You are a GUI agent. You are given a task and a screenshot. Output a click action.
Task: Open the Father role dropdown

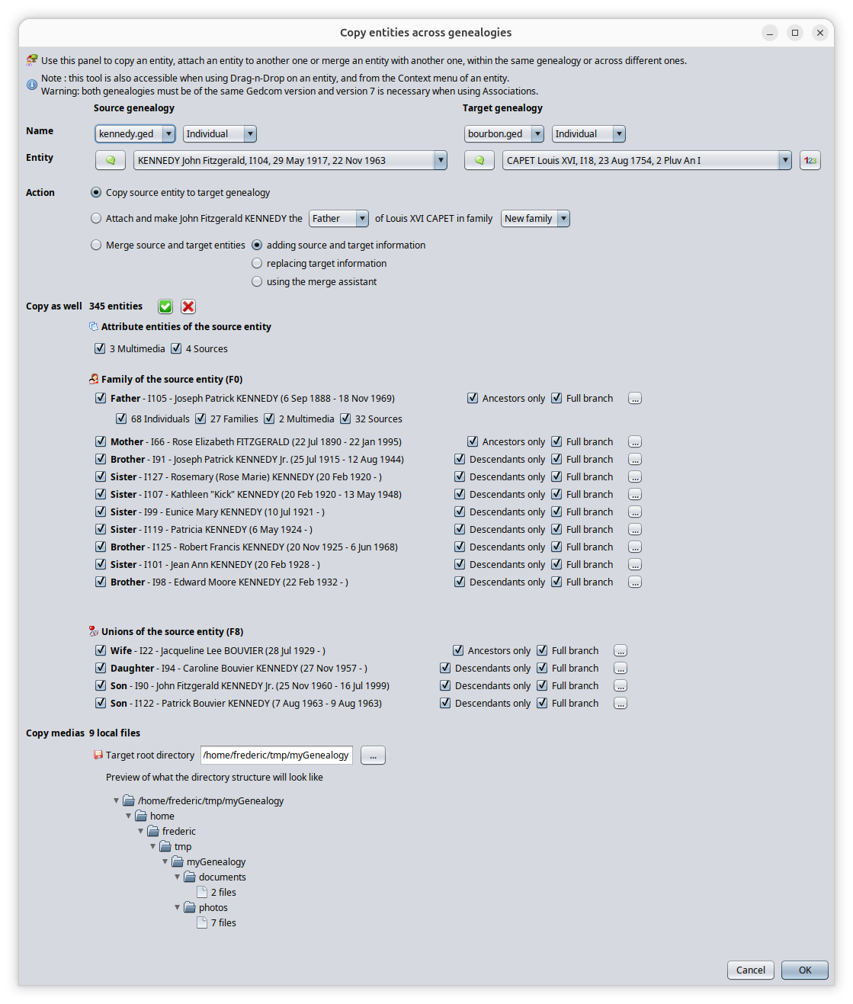[x=339, y=219]
